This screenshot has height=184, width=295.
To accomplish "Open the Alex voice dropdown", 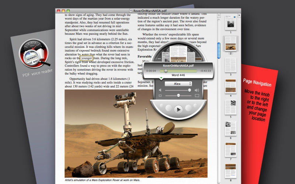I will pos(178,84).
